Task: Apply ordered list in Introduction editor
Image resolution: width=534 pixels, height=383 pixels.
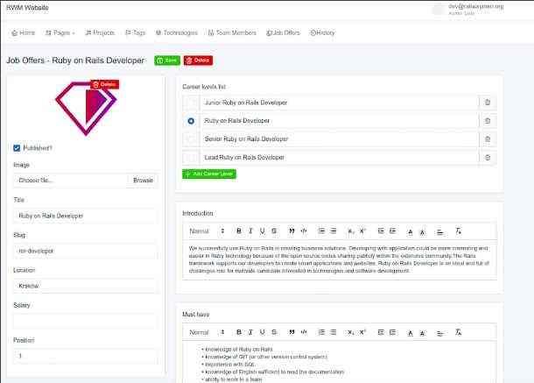Action: 321,231
